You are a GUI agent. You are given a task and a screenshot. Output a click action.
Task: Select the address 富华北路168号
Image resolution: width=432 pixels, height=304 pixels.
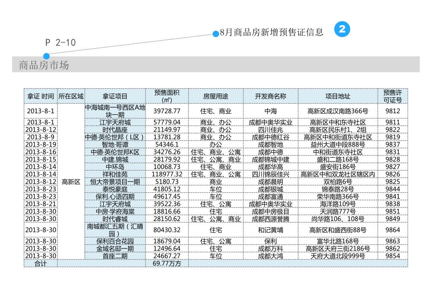[338, 241]
